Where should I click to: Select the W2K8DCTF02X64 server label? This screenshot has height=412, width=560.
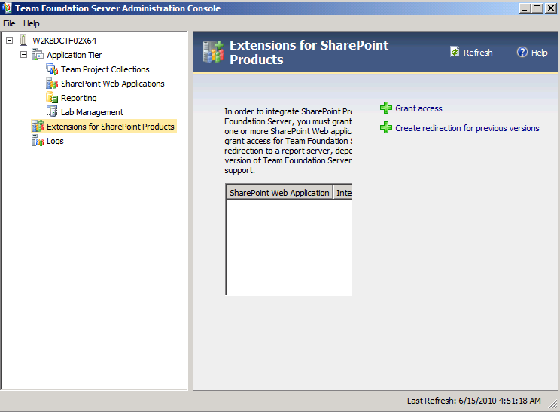coord(64,41)
